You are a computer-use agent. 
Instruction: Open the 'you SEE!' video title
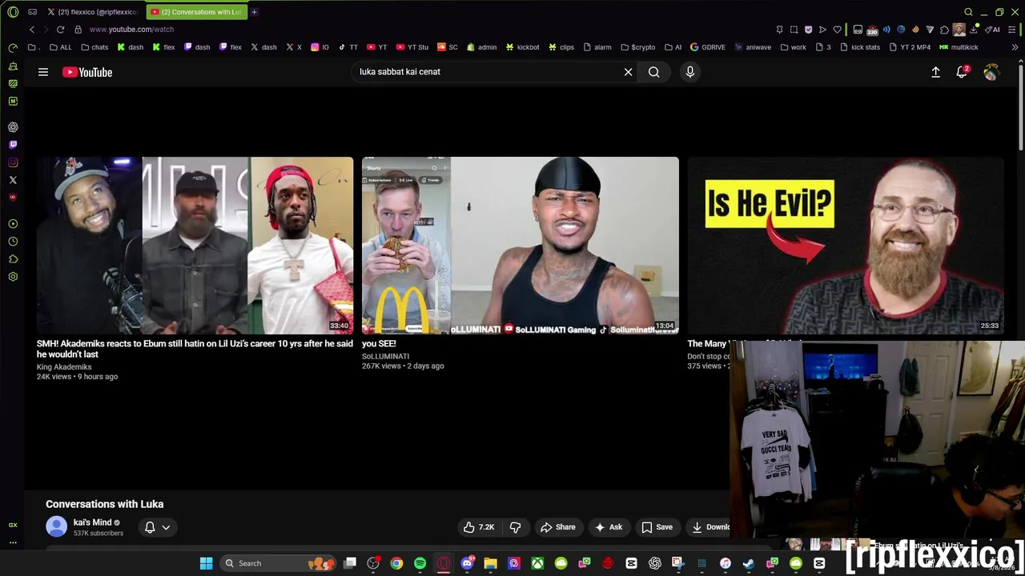(379, 344)
